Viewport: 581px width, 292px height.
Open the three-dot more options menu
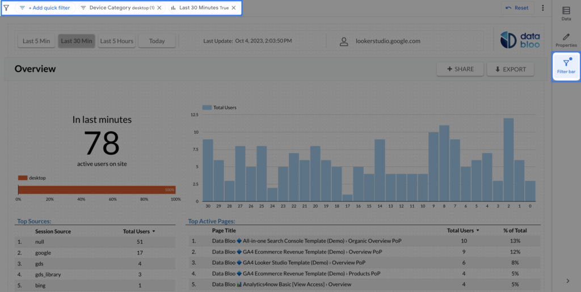coord(542,8)
